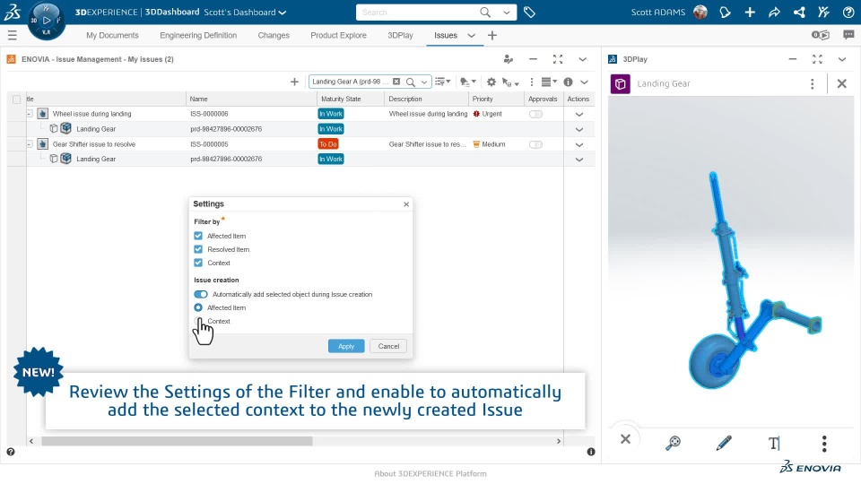Open the search options dropdown arrow
Screen dimensions: 861x484
(506, 12)
